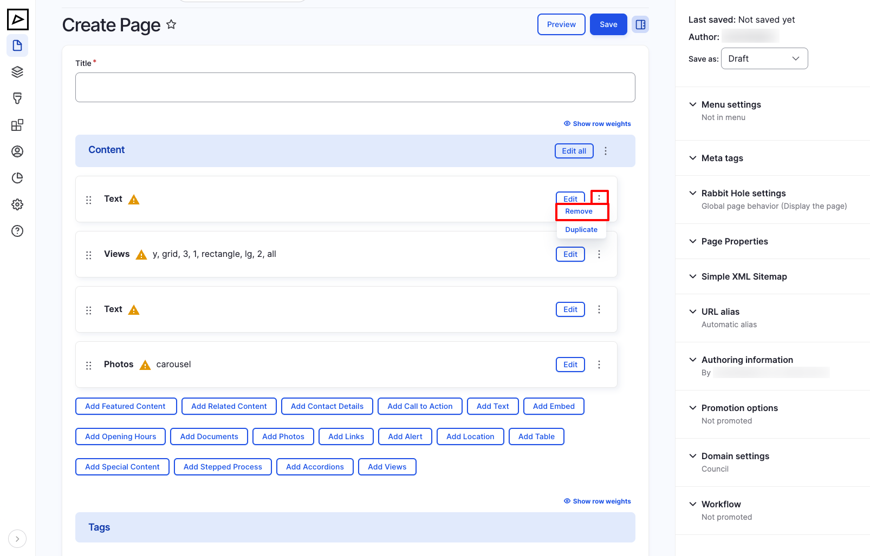
Task: Select the layers/structure icon in the sidebar
Action: pos(17,71)
